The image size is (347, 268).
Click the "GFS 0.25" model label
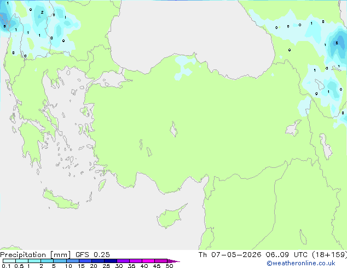(x=92, y=254)
